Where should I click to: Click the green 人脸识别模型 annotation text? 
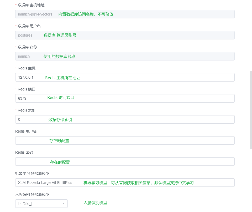coord(95,203)
